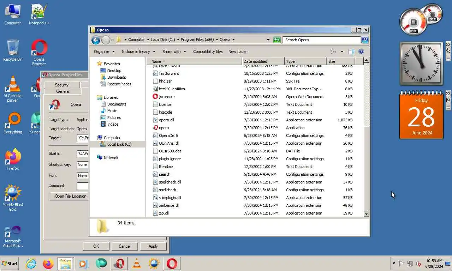Click the rightmost Opera taskbar icon

click(x=172, y=264)
